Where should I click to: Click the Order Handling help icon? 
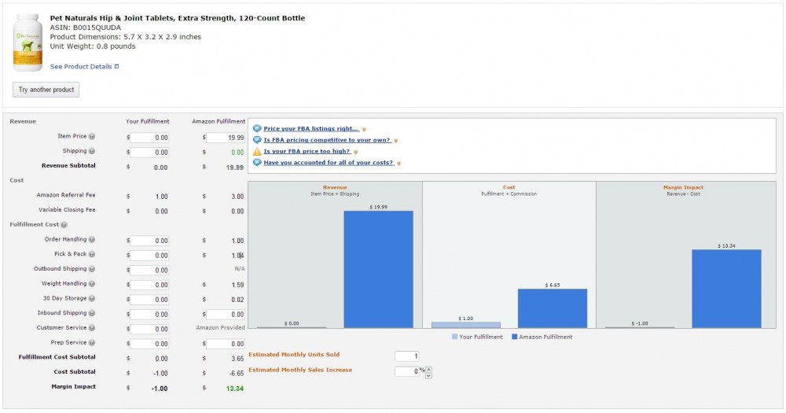[92, 240]
